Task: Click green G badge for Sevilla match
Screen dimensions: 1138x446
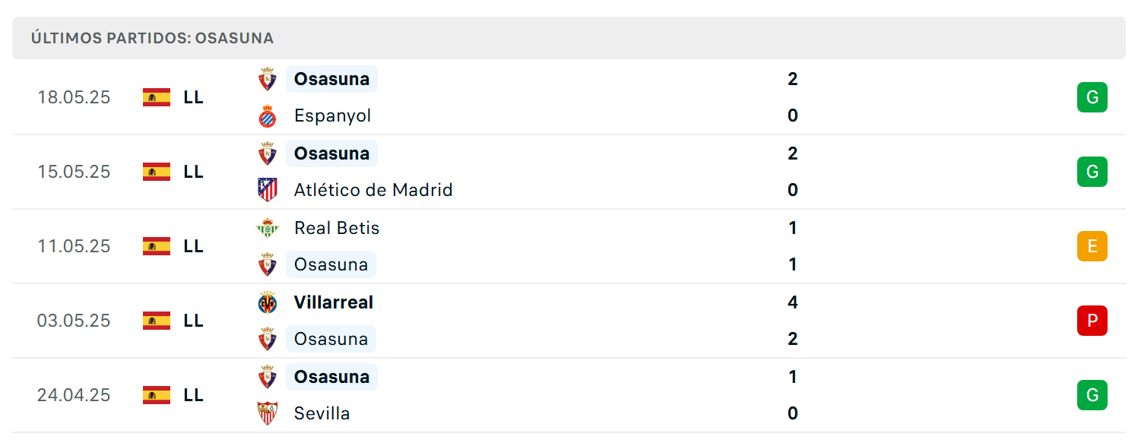Action: coord(1092,395)
